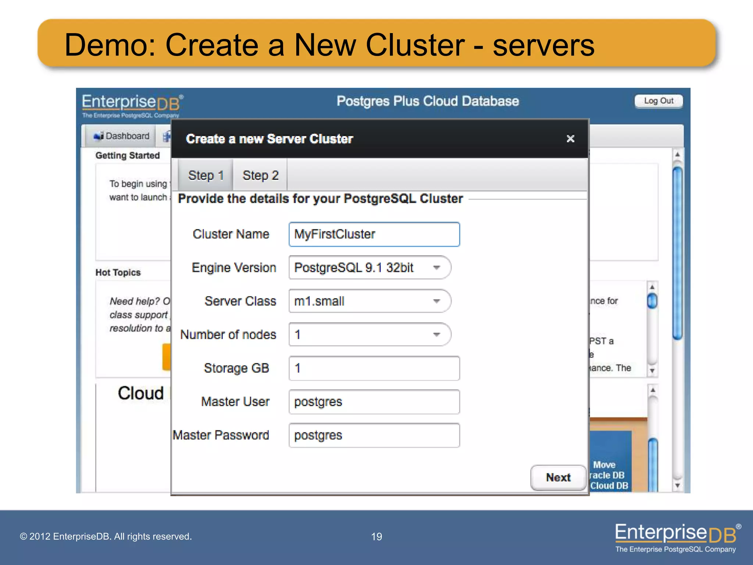Open the Dashboard tab
Screen dimensions: 753x565
121,136
